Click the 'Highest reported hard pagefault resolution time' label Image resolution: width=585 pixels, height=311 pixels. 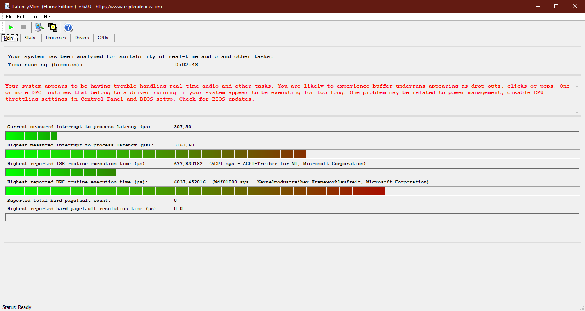coord(83,209)
